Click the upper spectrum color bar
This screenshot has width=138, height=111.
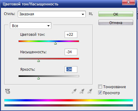(x=69, y=100)
